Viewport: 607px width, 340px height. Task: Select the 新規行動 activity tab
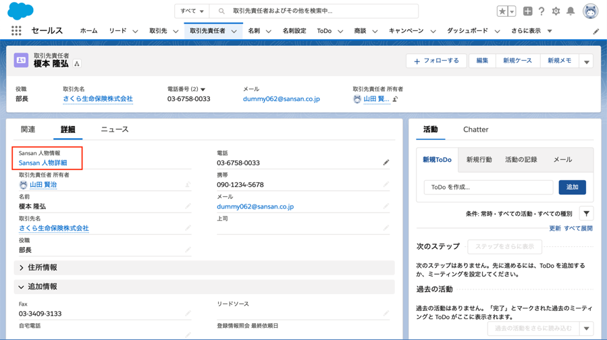479,160
